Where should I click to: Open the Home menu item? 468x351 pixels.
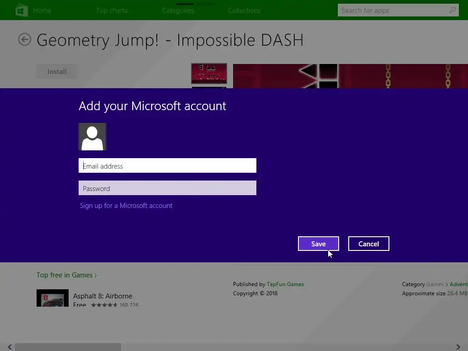click(x=42, y=11)
